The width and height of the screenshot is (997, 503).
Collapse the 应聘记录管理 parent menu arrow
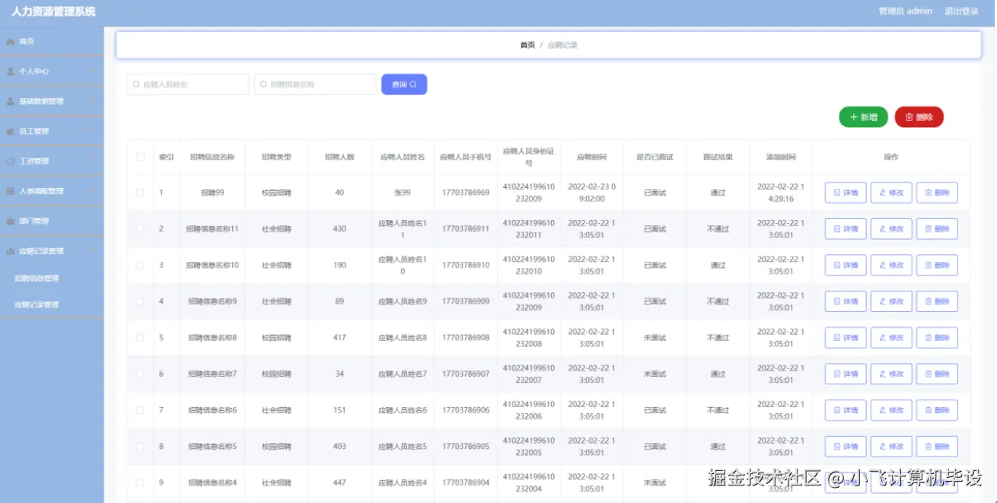pyautogui.click(x=91, y=250)
